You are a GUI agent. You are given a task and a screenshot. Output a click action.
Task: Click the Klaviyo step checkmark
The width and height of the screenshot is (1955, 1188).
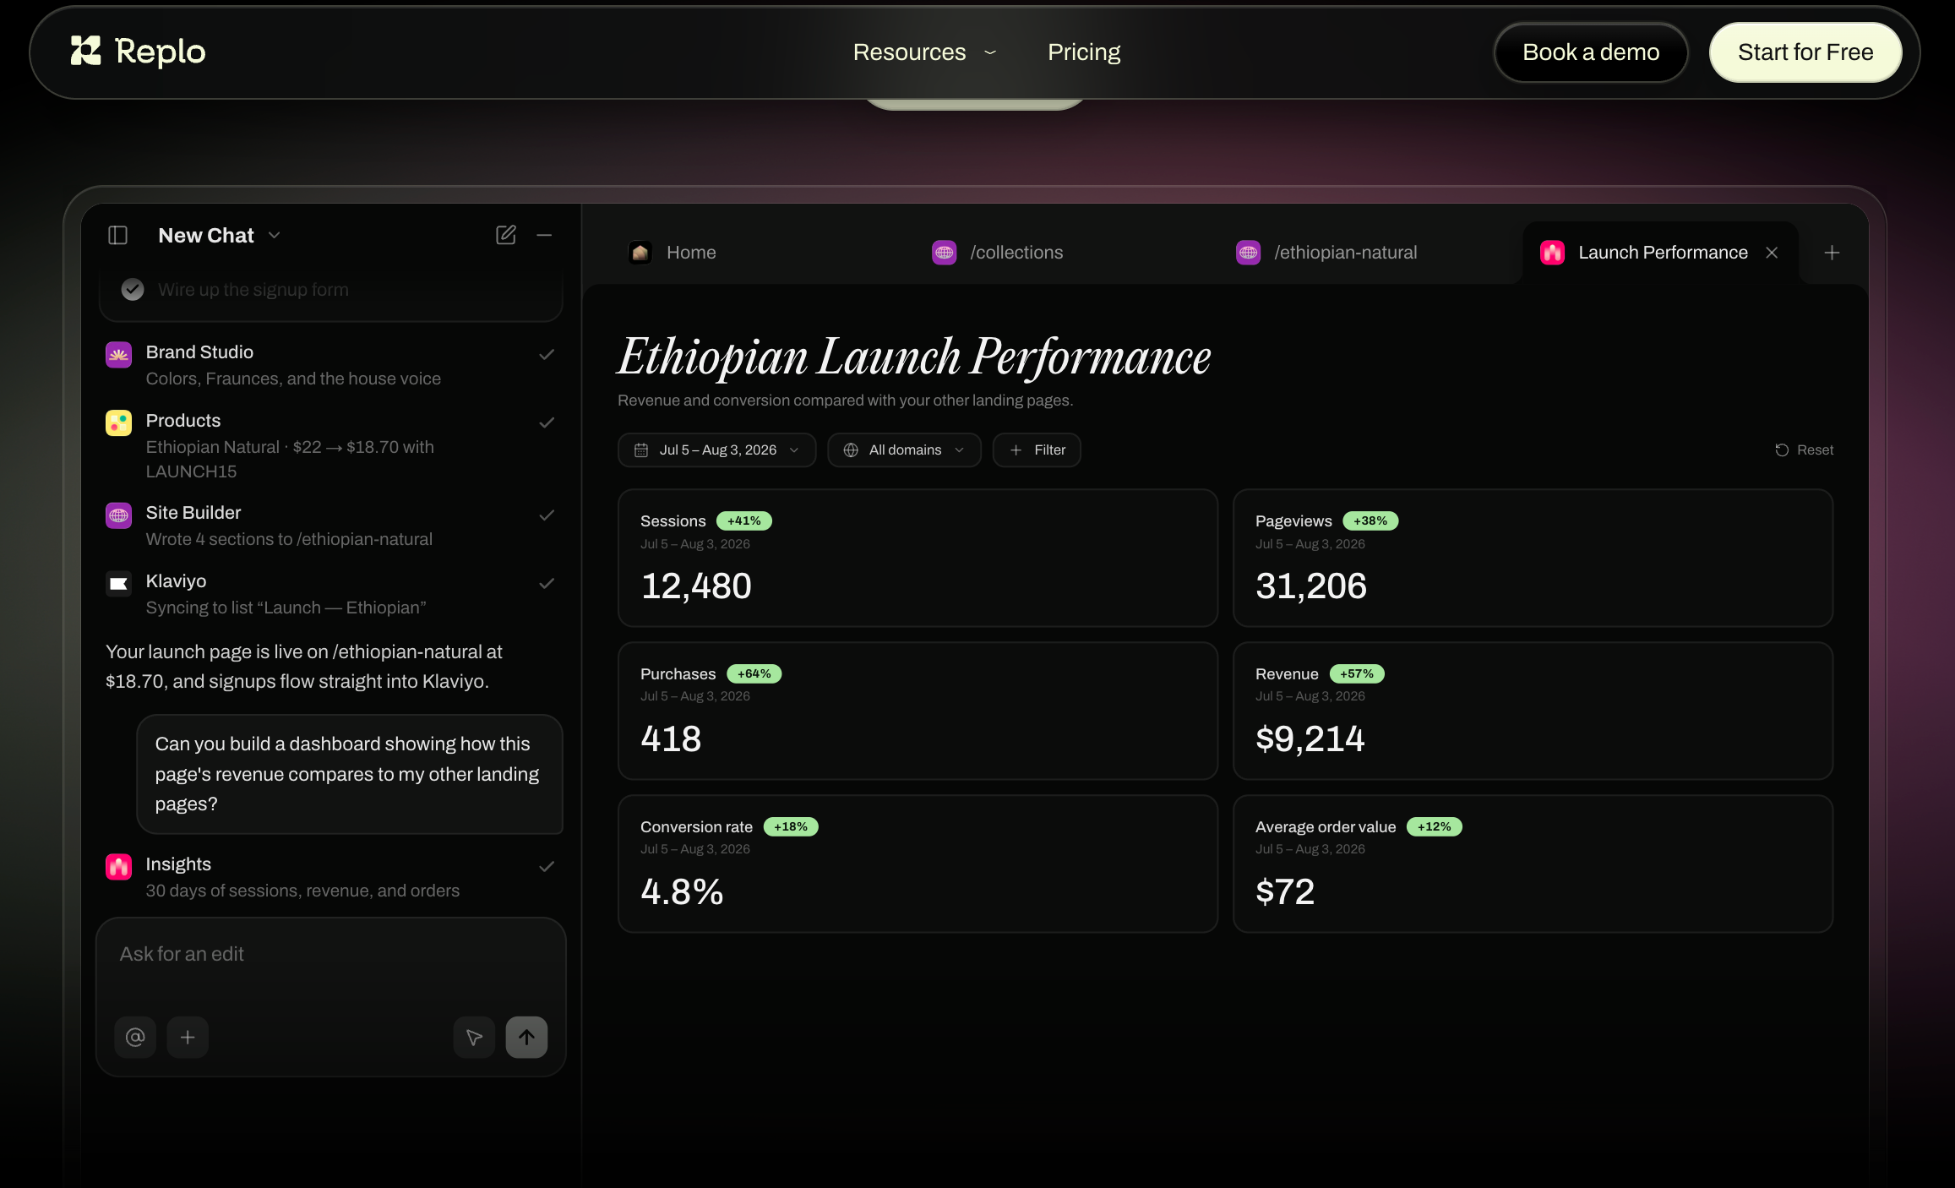pos(547,584)
